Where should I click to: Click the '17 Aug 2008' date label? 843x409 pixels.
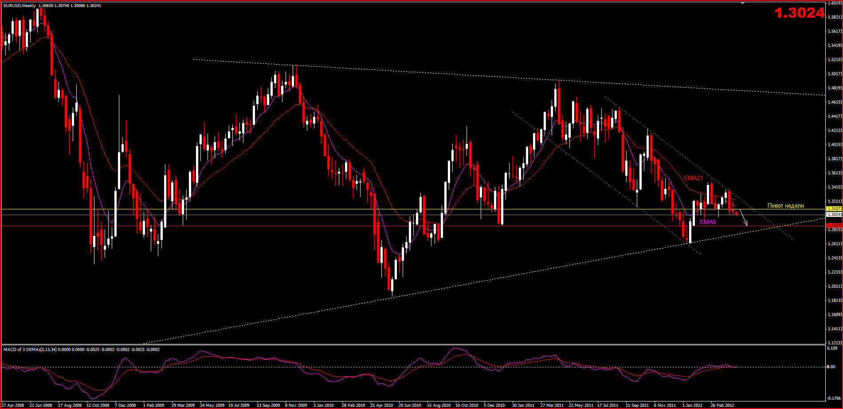tap(70, 405)
